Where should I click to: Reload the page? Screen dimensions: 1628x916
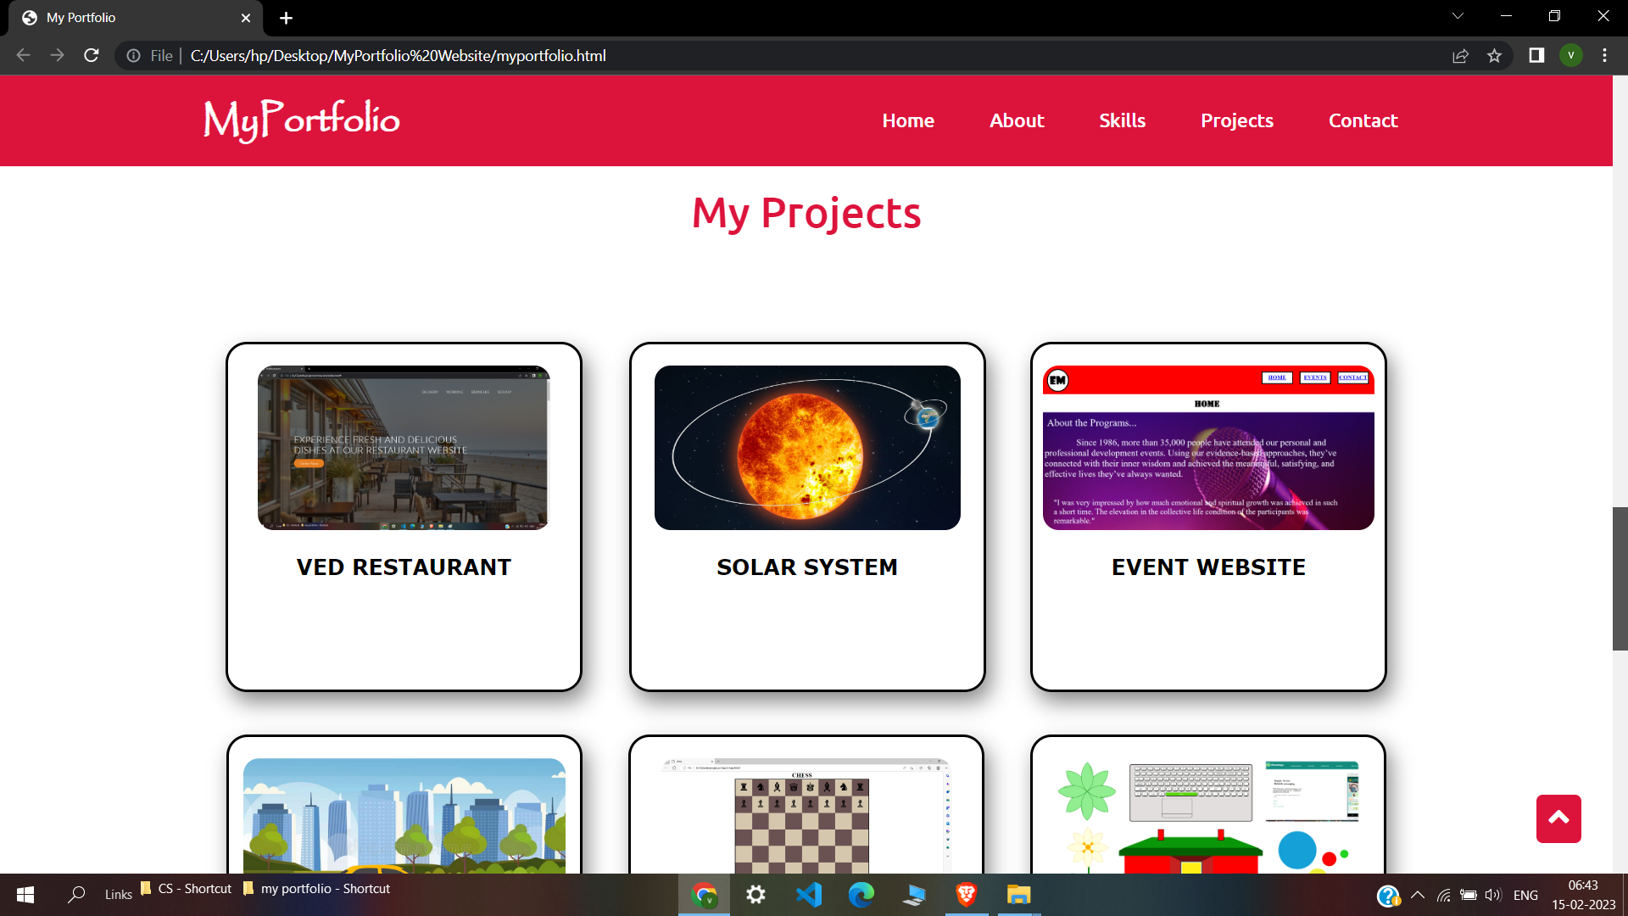(x=91, y=55)
